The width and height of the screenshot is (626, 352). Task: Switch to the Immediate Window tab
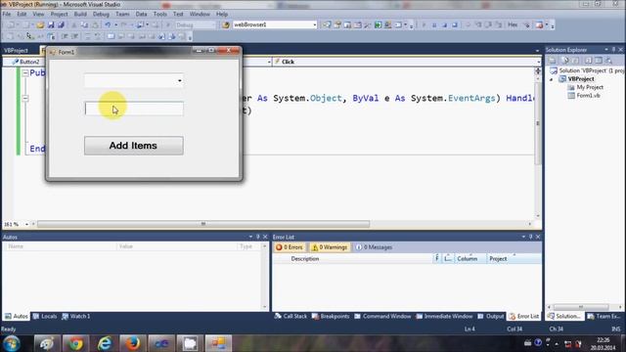444,316
